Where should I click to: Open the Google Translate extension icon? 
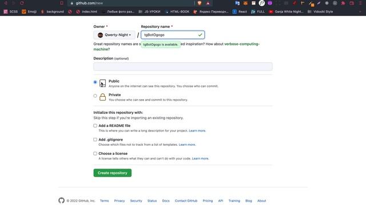click(237, 3)
